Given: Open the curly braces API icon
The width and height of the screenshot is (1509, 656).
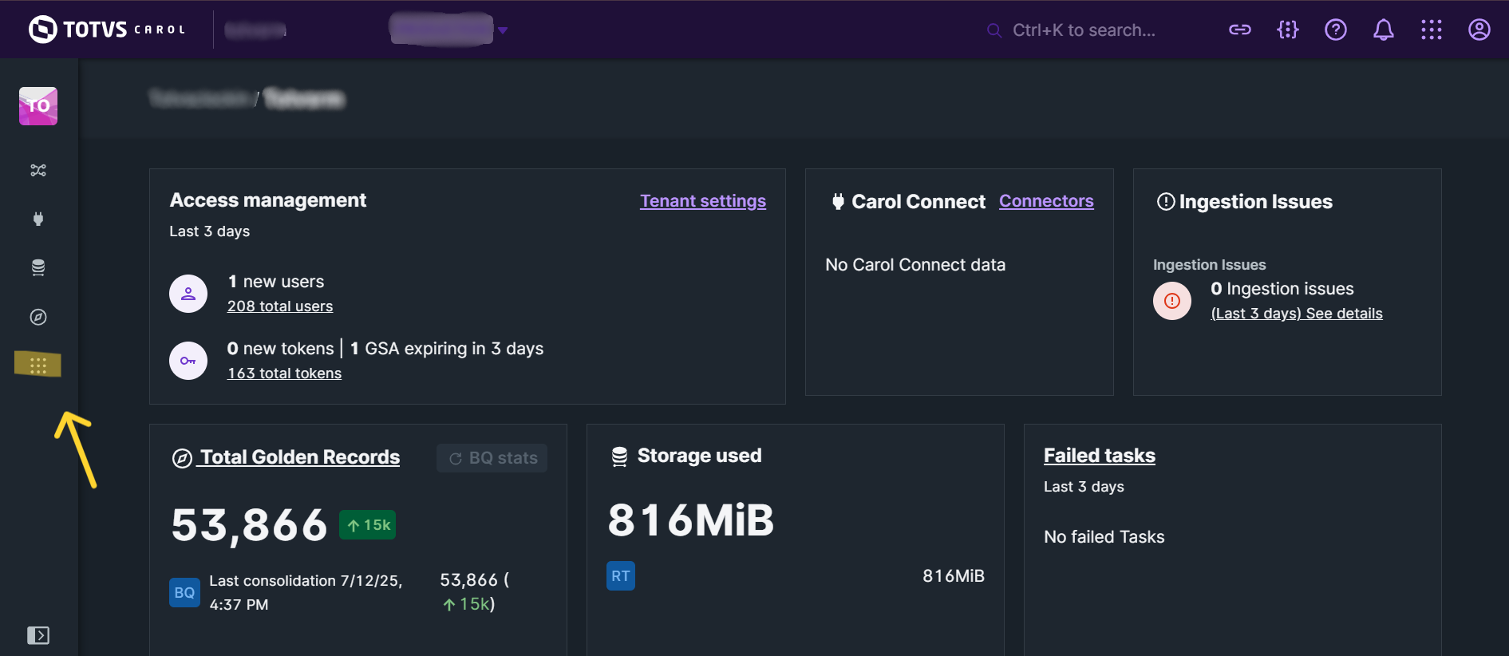Looking at the screenshot, I should [x=1287, y=30].
